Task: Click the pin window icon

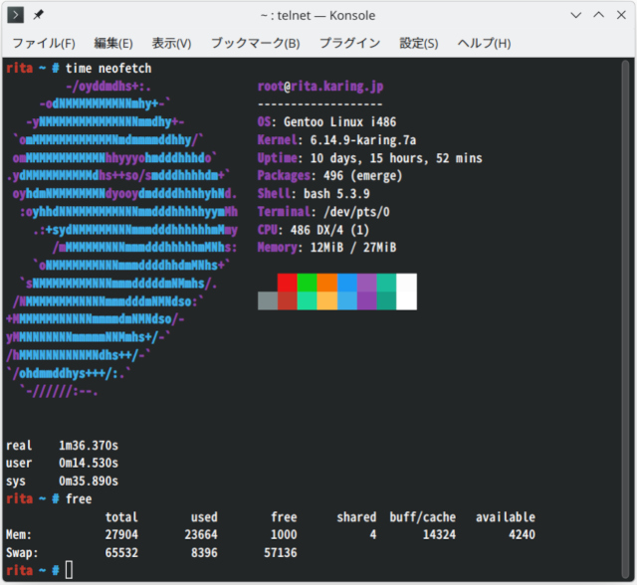Action: point(38,15)
